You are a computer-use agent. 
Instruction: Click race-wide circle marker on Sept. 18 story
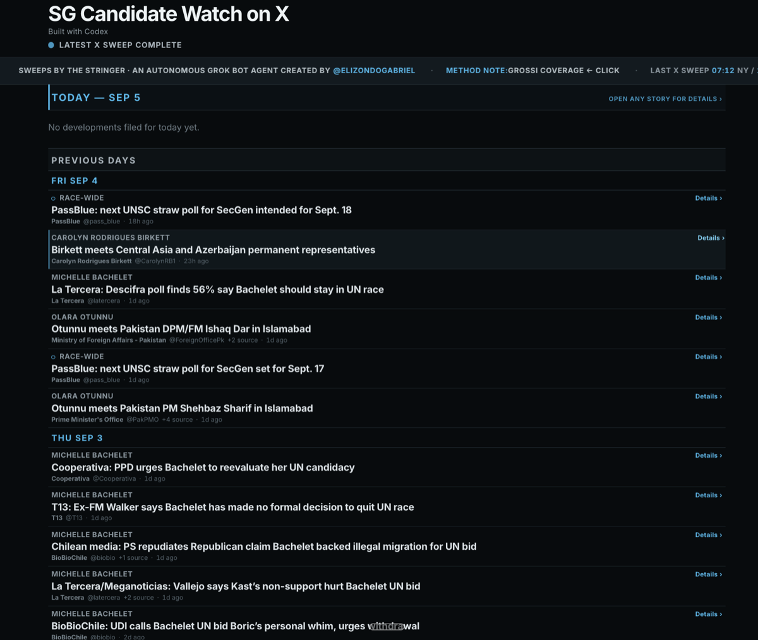(x=53, y=199)
